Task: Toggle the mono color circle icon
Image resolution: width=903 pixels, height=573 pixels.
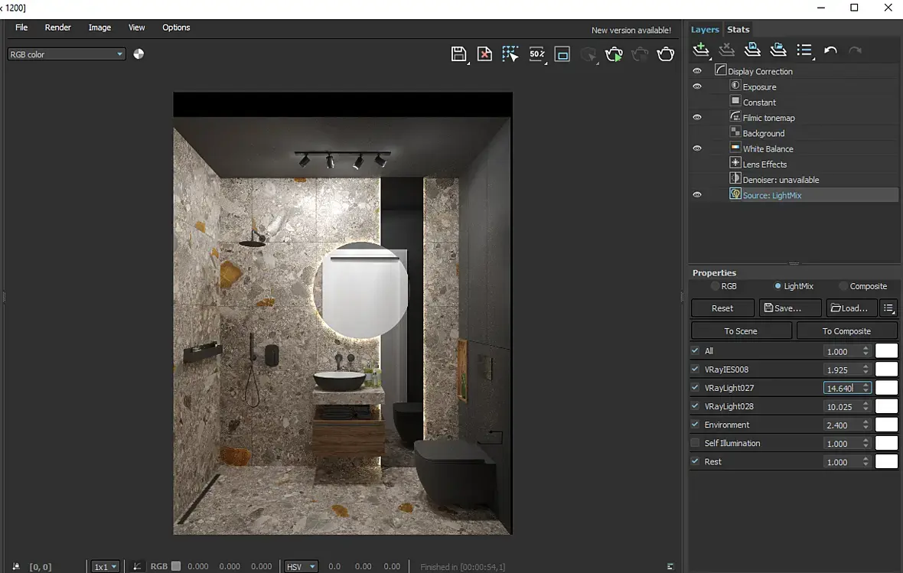Action: click(139, 54)
